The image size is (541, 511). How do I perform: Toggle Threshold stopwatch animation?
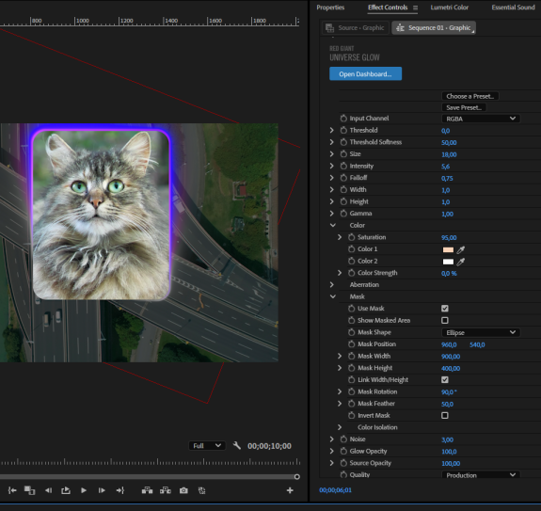coord(343,130)
